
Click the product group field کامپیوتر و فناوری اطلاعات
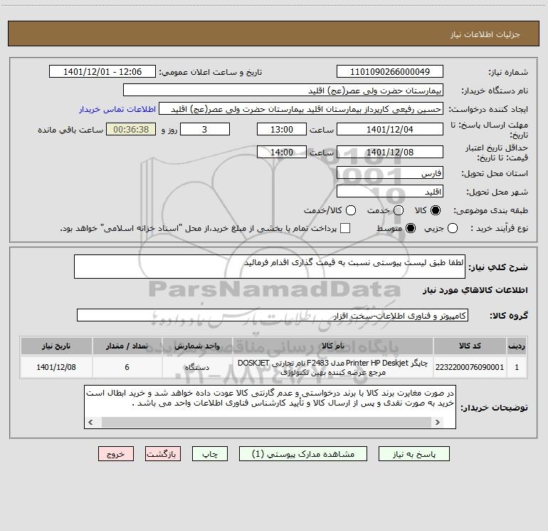tap(273, 315)
